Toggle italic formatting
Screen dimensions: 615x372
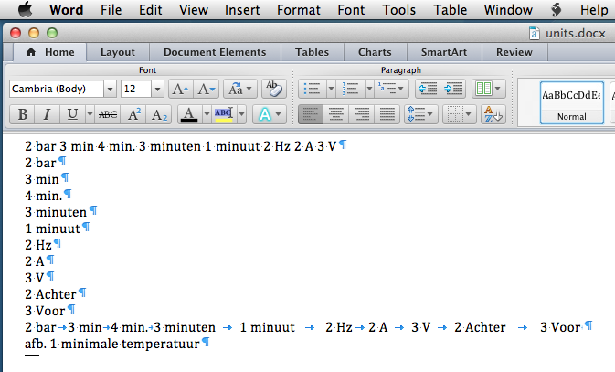[46, 114]
